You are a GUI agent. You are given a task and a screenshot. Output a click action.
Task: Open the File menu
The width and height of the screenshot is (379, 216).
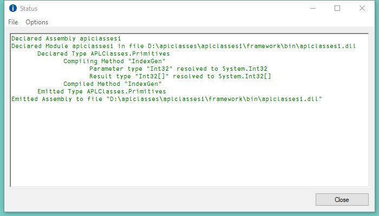coord(13,22)
